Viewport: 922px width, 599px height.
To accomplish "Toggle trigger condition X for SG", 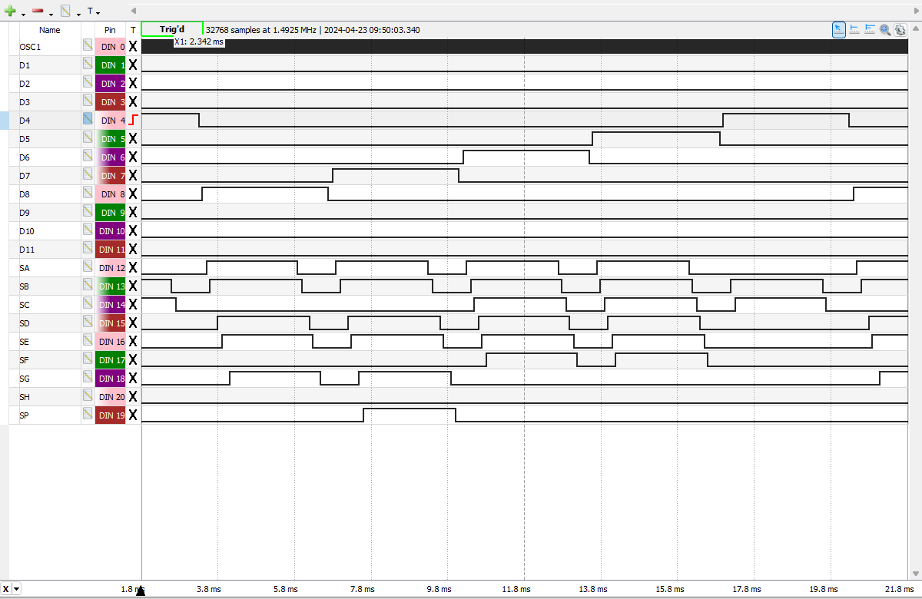I will click(133, 378).
